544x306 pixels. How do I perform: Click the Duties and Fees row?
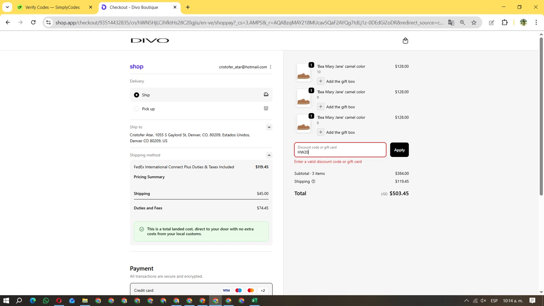pyautogui.click(x=201, y=208)
